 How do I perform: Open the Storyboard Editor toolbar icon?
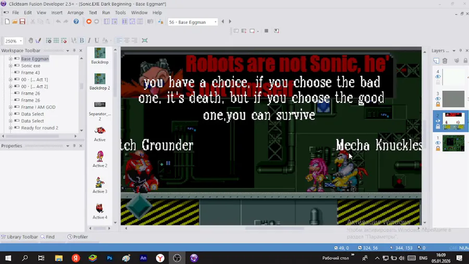point(106,21)
